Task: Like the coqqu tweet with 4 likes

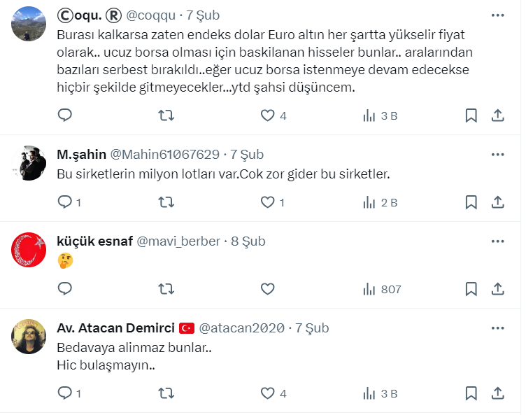Action: click(x=267, y=115)
